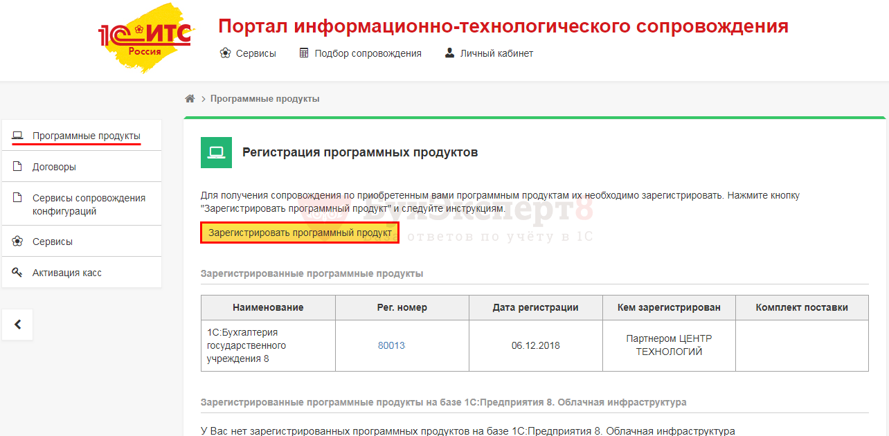
Task: Click the 1C ИТС Россия logo
Action: click(144, 39)
